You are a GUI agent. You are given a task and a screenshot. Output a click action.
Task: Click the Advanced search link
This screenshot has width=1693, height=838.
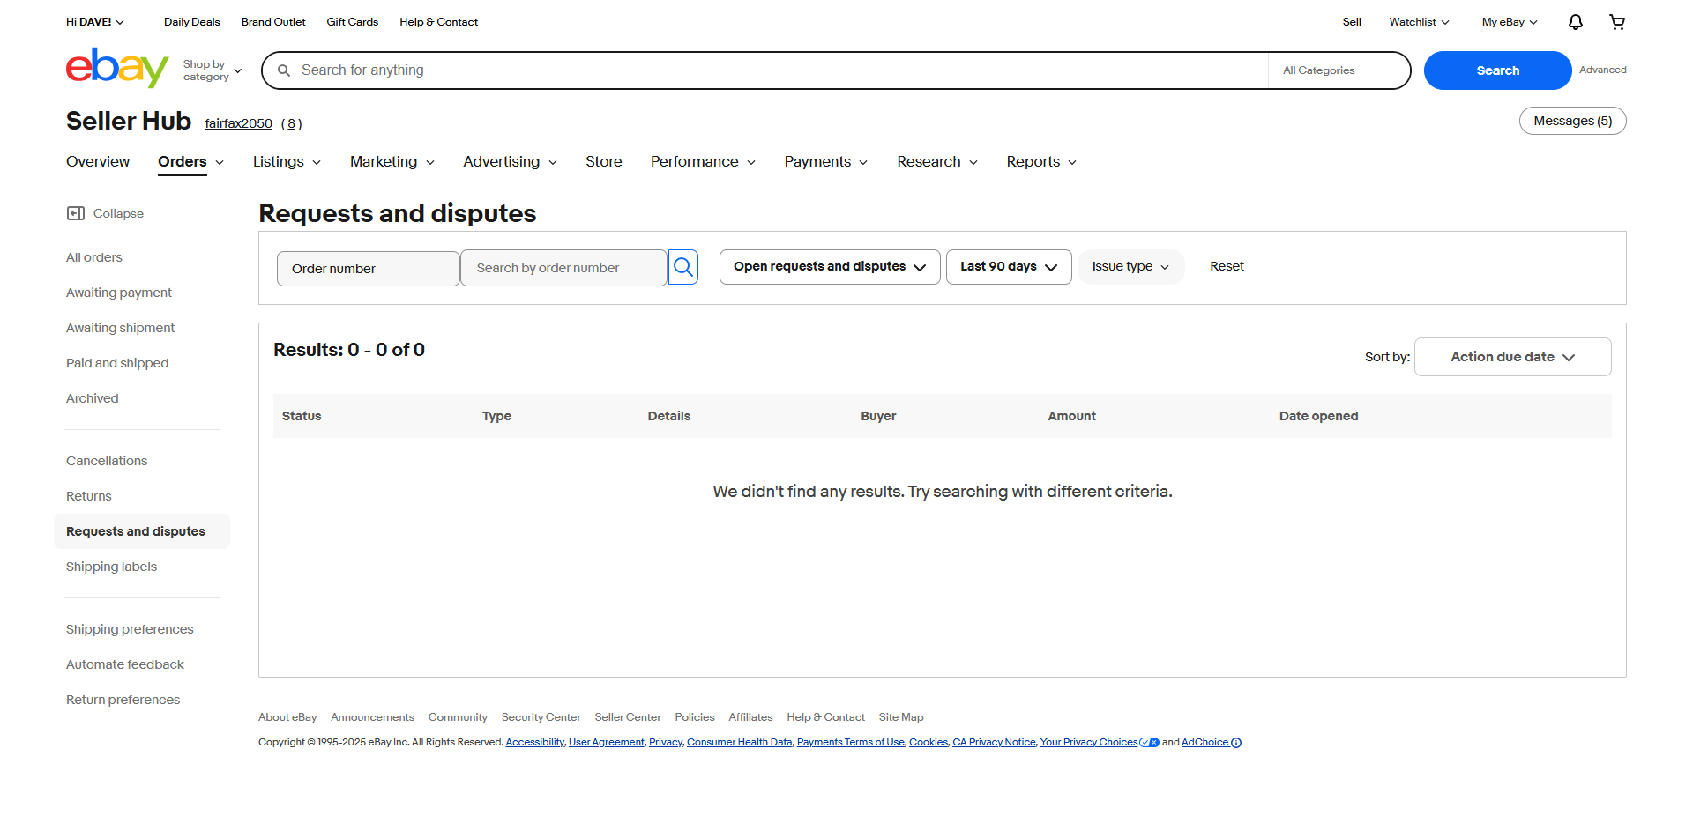pos(1603,70)
